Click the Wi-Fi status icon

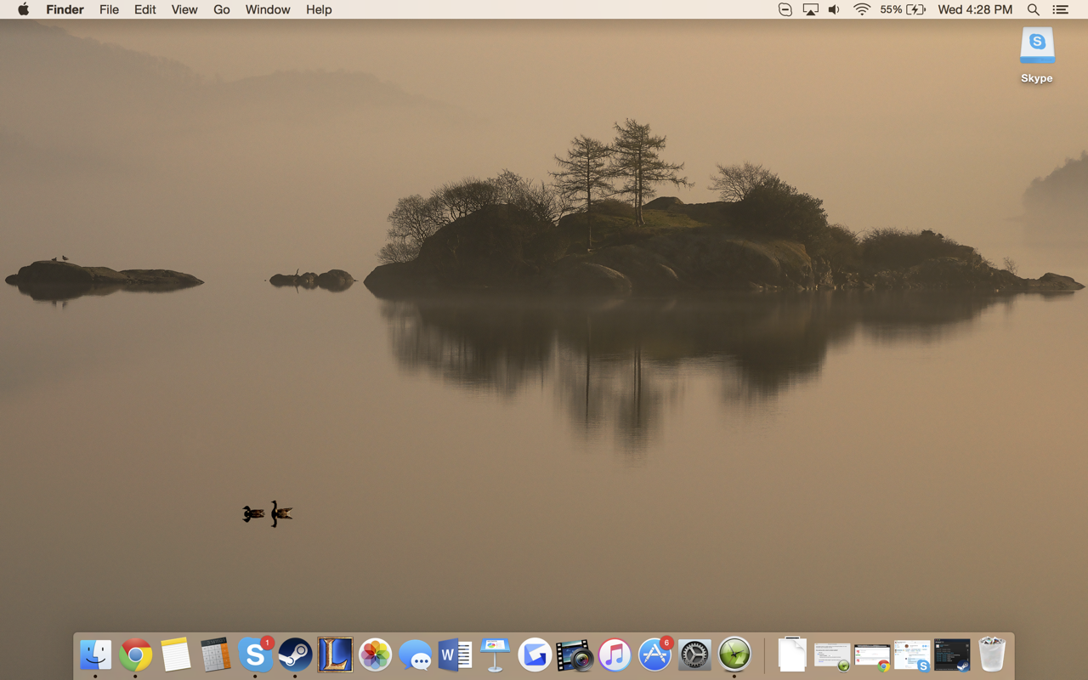click(x=862, y=9)
